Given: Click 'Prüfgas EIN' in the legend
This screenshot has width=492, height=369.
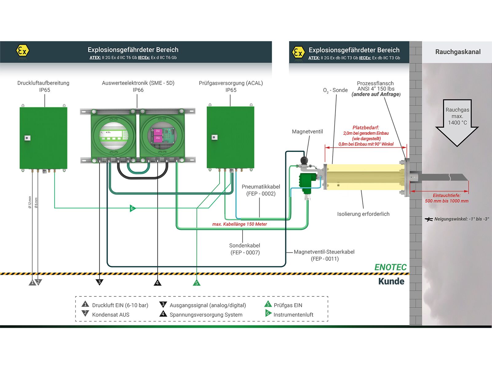Looking at the screenshot, I should [288, 305].
